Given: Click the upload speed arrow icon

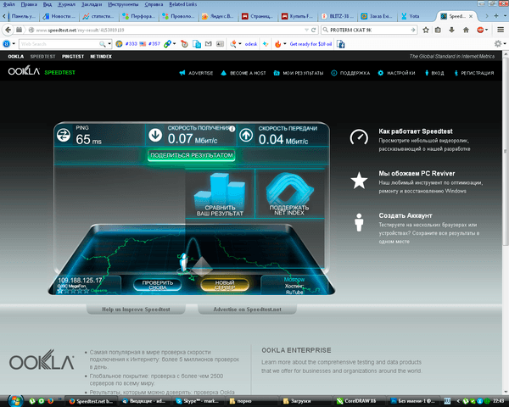Looking at the screenshot, I should point(246,135).
